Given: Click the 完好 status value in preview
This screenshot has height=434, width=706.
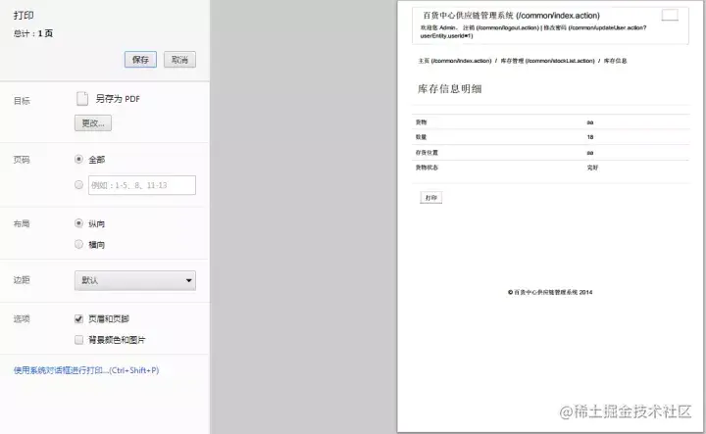Looking at the screenshot, I should (592, 168).
